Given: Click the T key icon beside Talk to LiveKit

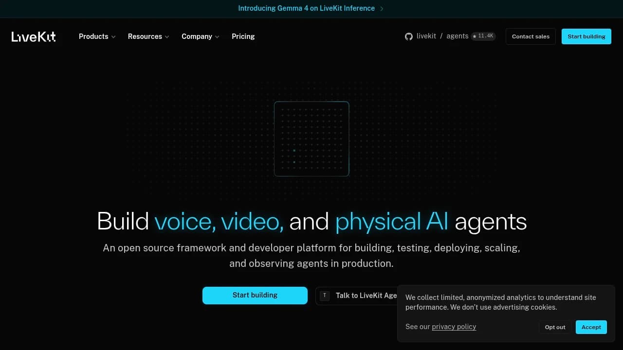Looking at the screenshot, I should (325, 296).
